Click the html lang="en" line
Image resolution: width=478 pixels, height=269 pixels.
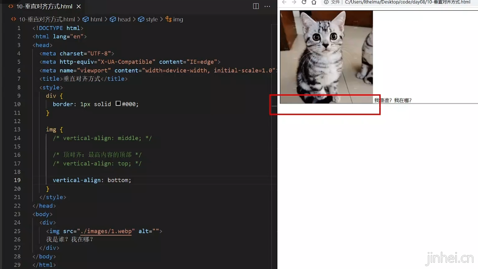(x=59, y=37)
